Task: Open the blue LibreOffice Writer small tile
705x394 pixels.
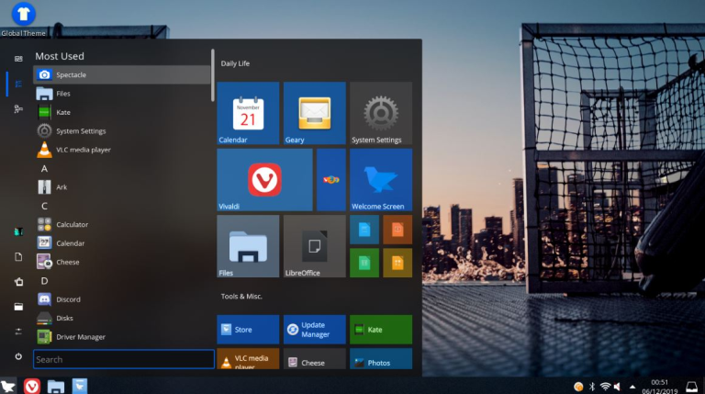Action: pos(364,230)
